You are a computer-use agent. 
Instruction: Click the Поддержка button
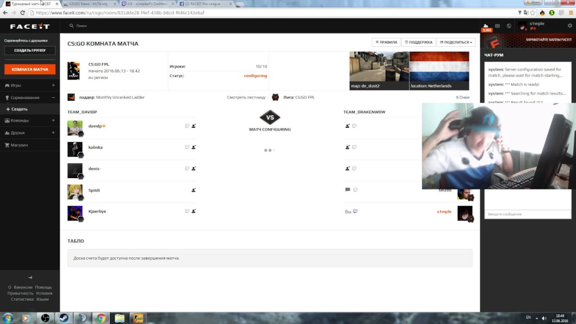pos(418,42)
